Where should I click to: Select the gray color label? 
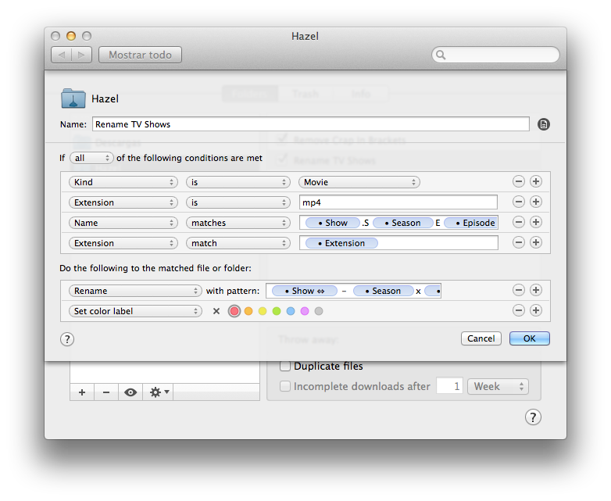pos(319,311)
